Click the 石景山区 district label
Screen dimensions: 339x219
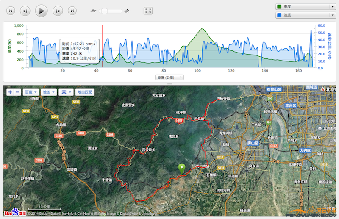pyautogui.click(x=274, y=89)
